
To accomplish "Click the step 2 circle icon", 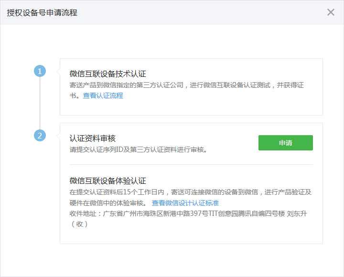I will [x=40, y=136].
